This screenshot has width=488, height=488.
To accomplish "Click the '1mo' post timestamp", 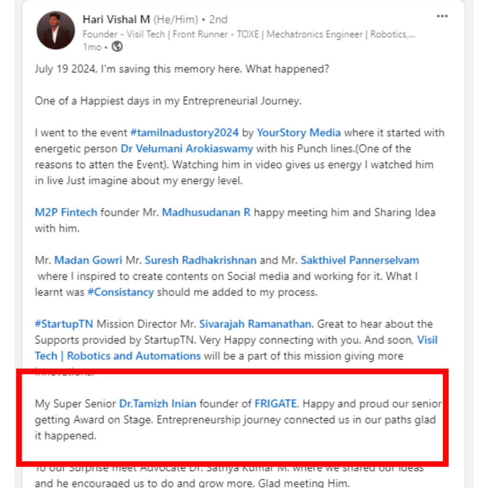I will point(92,47).
